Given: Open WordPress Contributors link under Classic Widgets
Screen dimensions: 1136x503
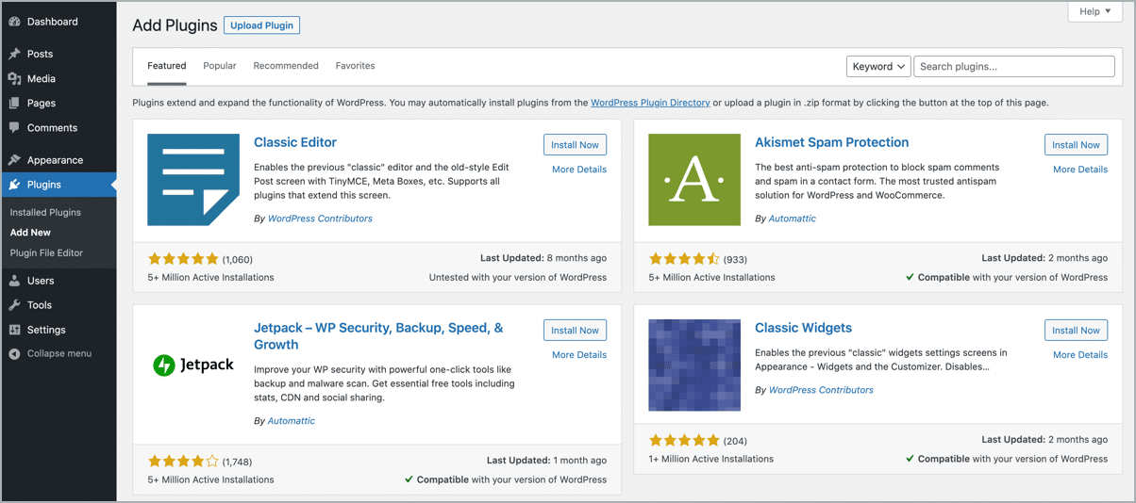Looking at the screenshot, I should coord(821,390).
